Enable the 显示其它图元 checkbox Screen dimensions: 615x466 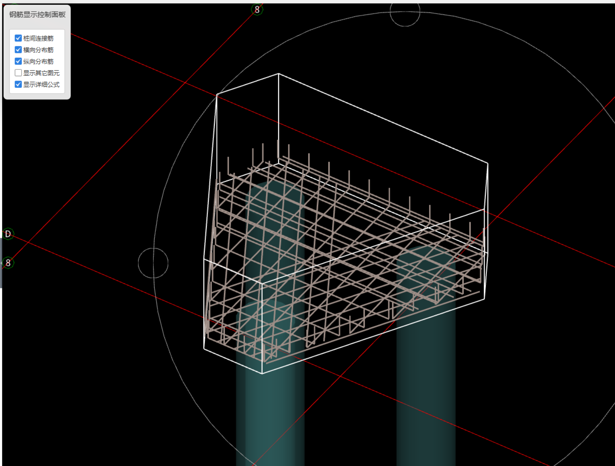tap(18, 73)
